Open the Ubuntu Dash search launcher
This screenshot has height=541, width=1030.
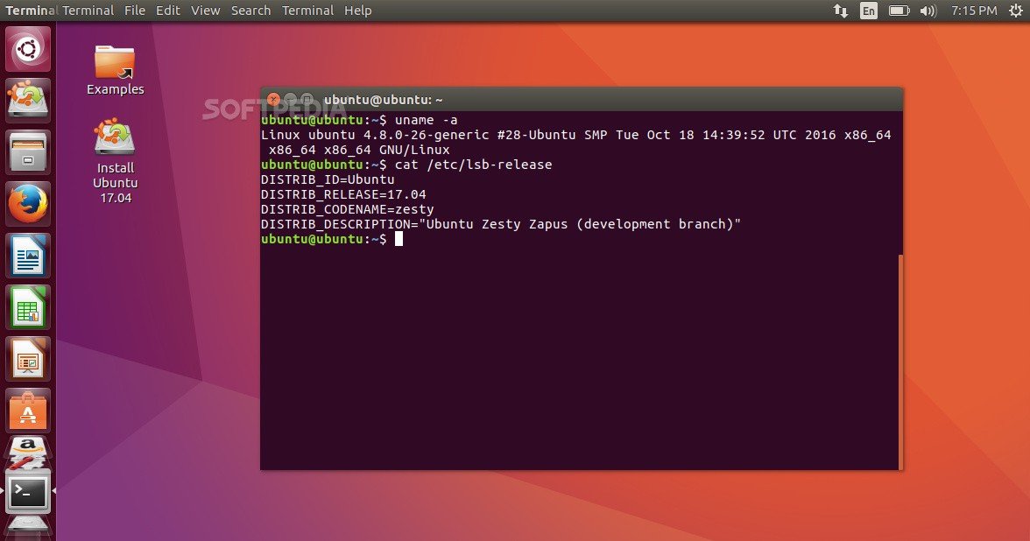pos(28,49)
